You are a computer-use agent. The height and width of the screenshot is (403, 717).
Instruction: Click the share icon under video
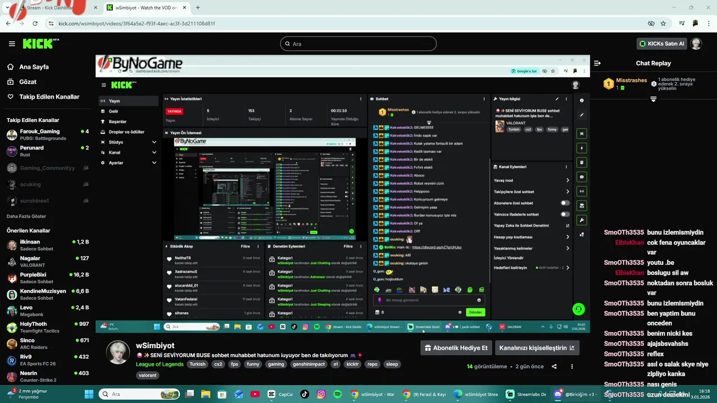tap(554, 367)
